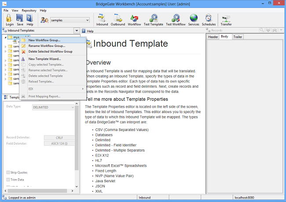Choose New Workflow Group from context menu

(x=53, y=40)
